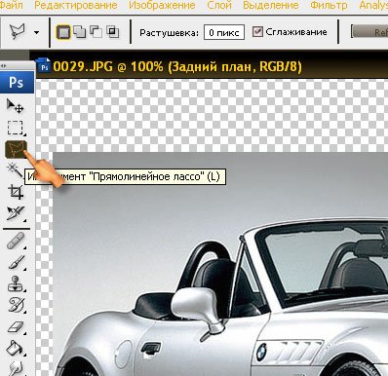Choose Add to selection mode
388x376 pixels.
coord(80,32)
